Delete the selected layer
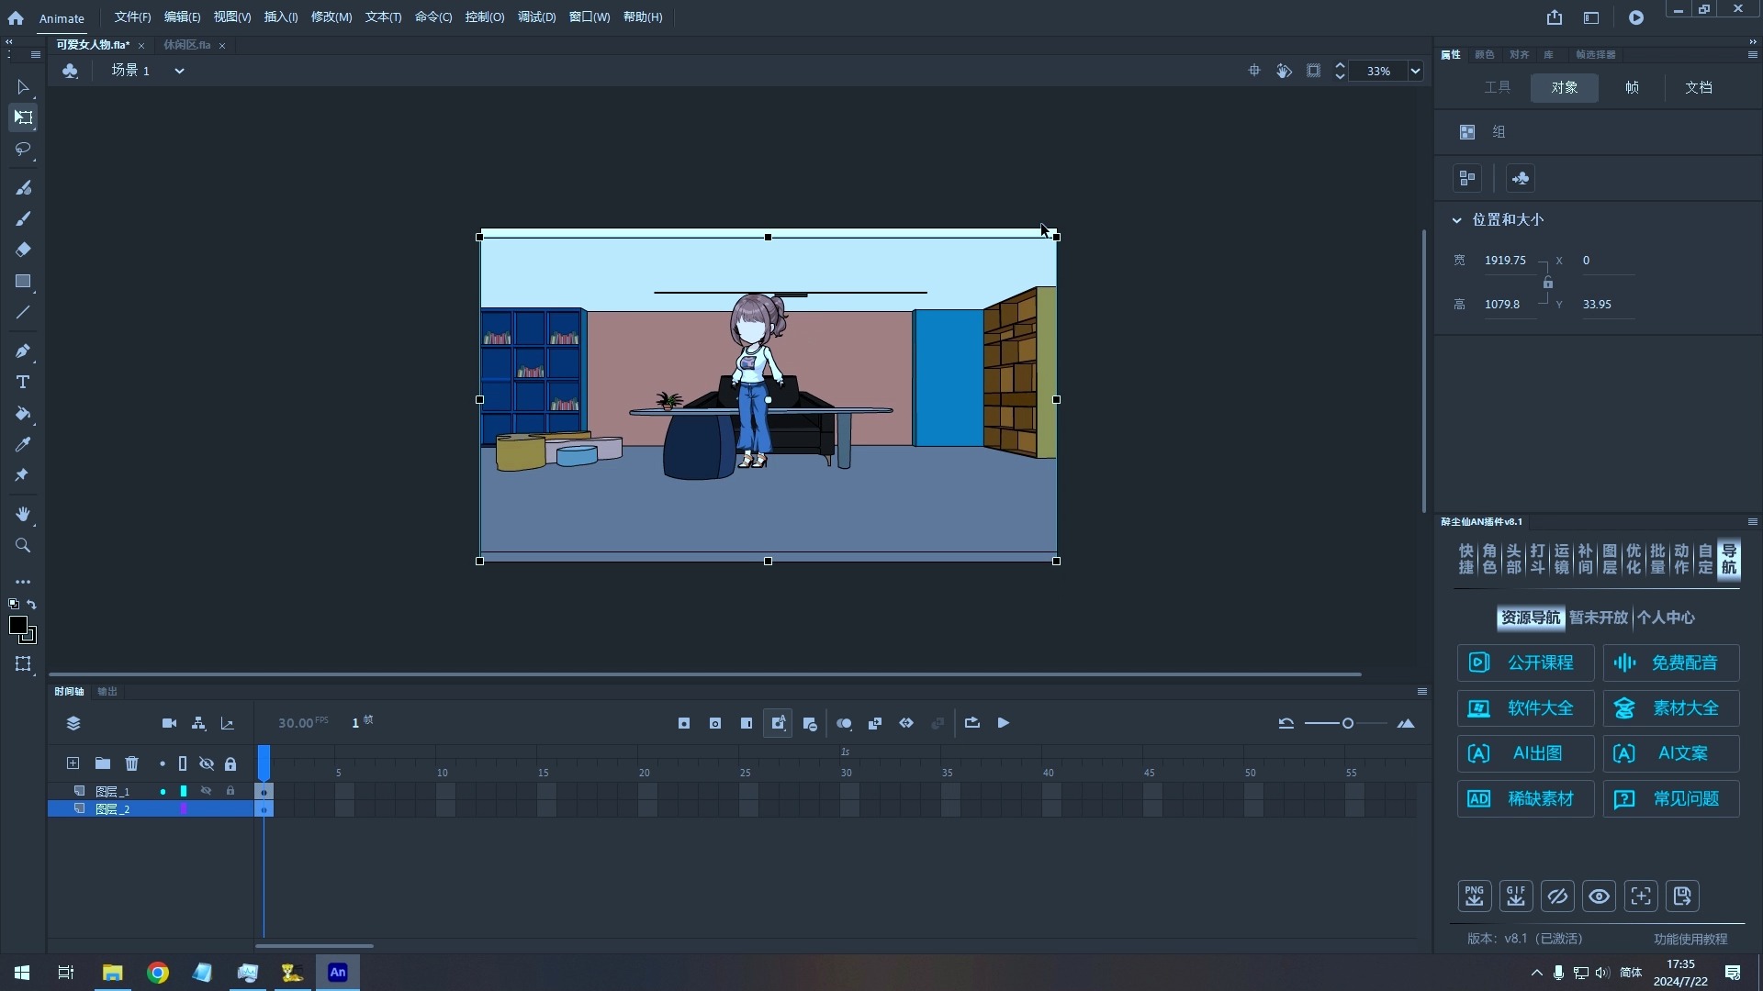Image resolution: width=1763 pixels, height=991 pixels. tap(132, 763)
